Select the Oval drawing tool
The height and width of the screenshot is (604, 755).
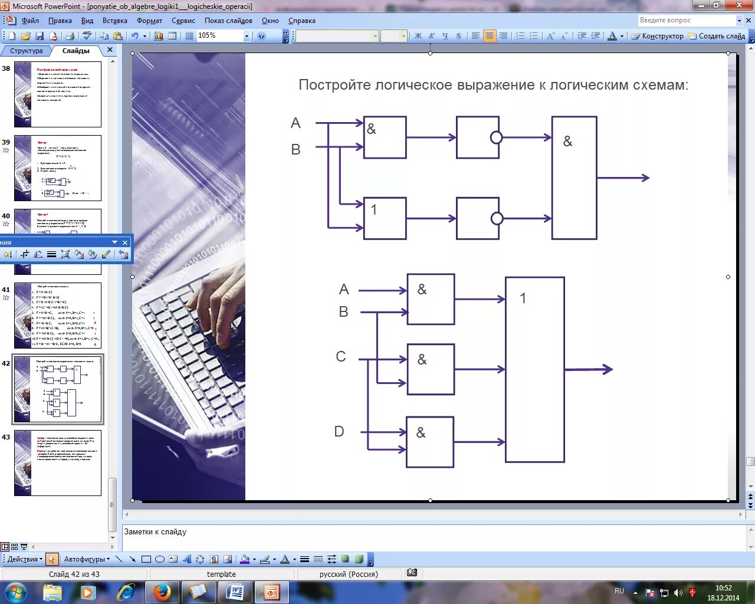160,559
